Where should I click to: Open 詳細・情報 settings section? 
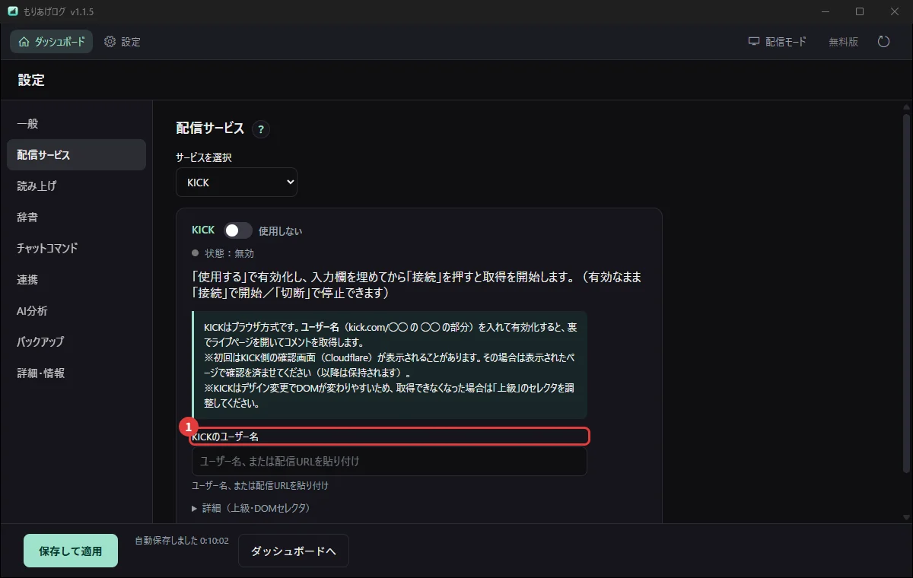coord(76,373)
